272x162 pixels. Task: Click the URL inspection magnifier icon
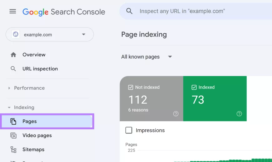point(13,69)
